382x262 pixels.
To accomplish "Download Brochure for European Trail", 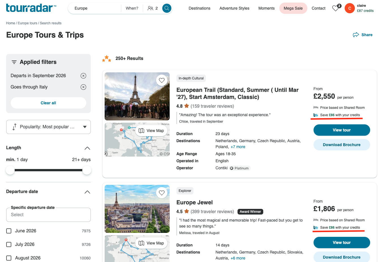I will [x=342, y=145].
